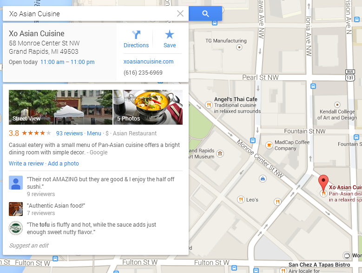Click the Save label
362x273 pixels.
point(170,45)
